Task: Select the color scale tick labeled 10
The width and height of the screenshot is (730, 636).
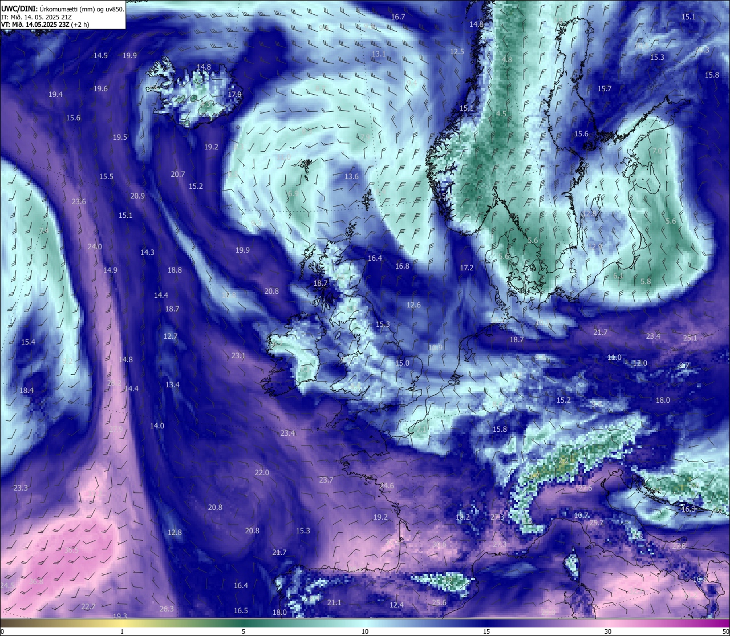Action: point(365,631)
